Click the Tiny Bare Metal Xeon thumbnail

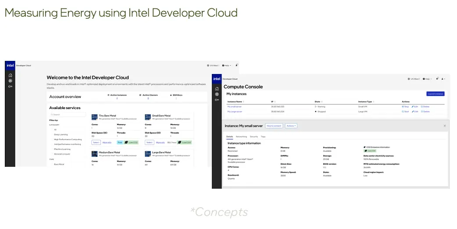[x=94, y=117]
